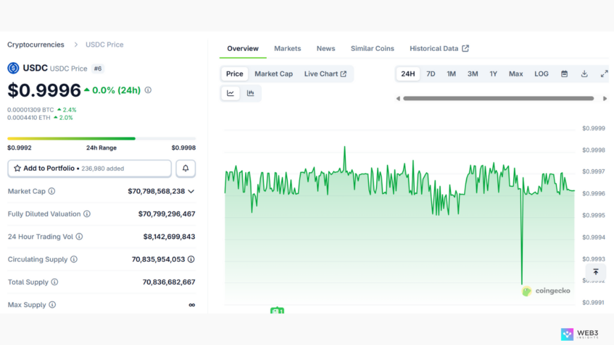Viewport: 614px width, 345px height.
Task: Switch to candlestick chart icon
Action: (x=251, y=93)
